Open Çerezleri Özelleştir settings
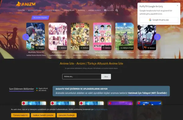The image size is (183, 120). tap(66, 115)
